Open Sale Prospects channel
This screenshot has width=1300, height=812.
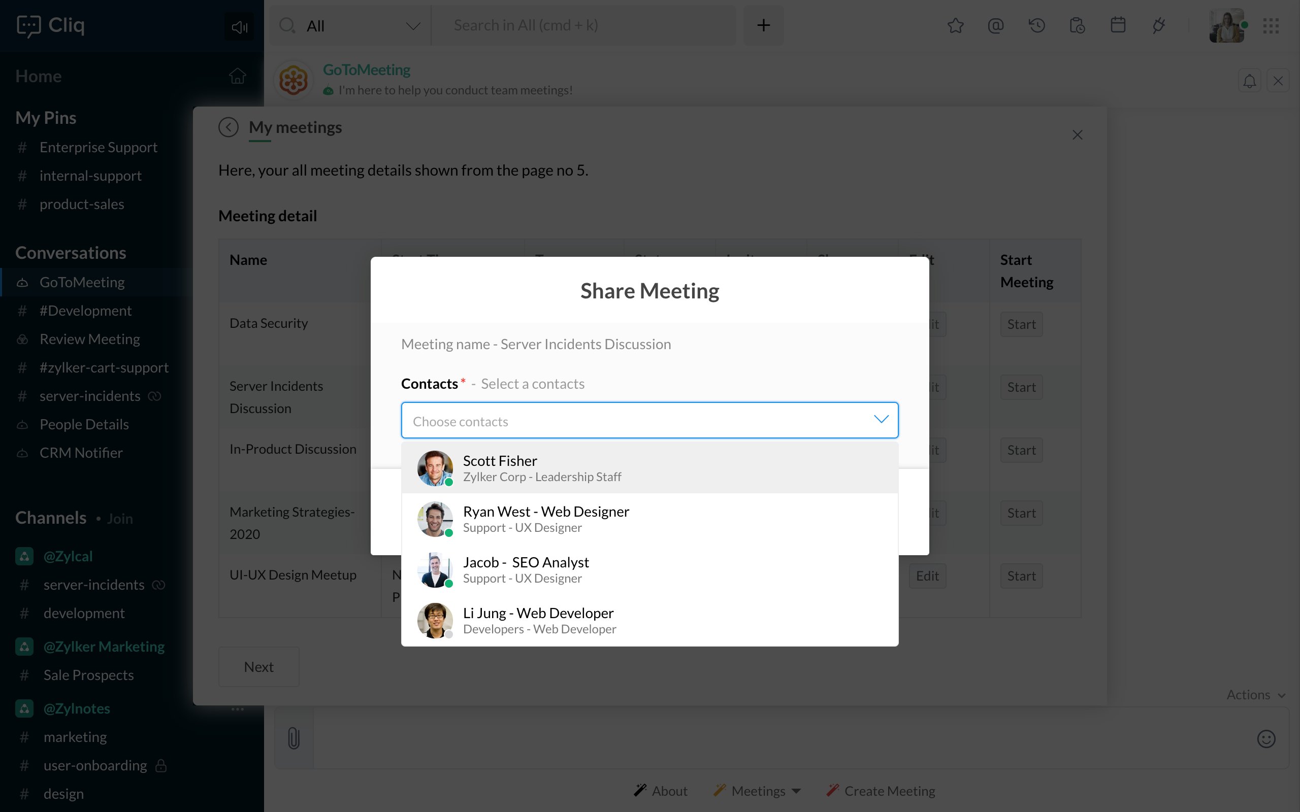click(88, 675)
